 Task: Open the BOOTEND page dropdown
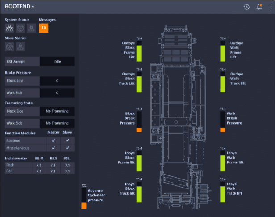tap(20, 7)
